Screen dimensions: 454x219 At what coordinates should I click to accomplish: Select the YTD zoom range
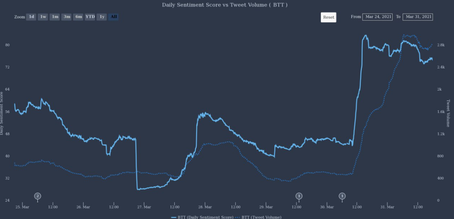90,17
